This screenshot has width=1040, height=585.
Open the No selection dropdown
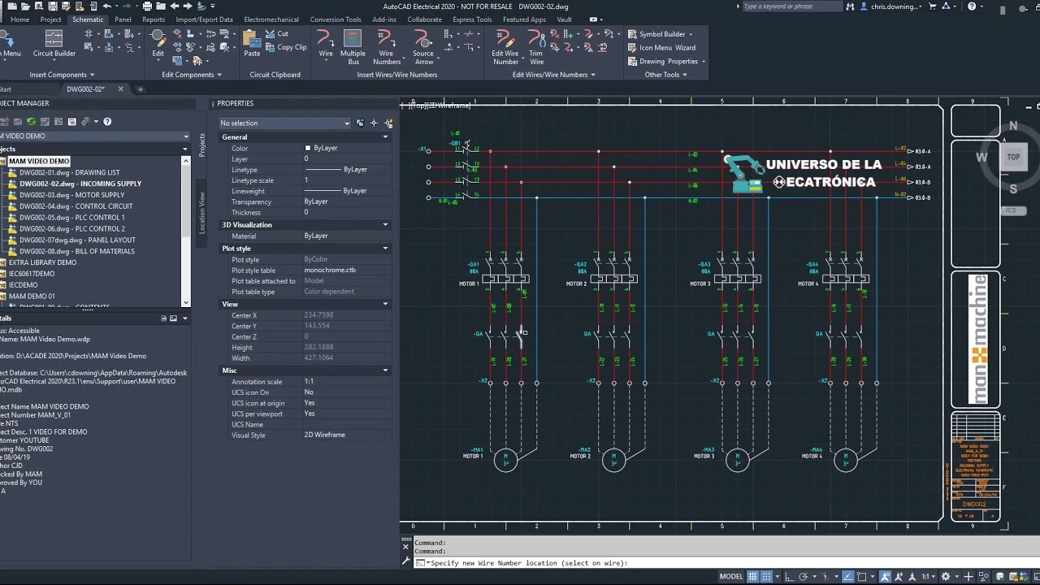coord(284,123)
